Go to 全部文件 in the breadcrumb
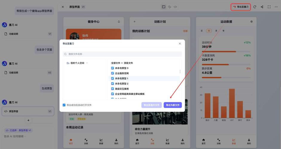The height and width of the screenshot is (149, 281). click(x=116, y=63)
